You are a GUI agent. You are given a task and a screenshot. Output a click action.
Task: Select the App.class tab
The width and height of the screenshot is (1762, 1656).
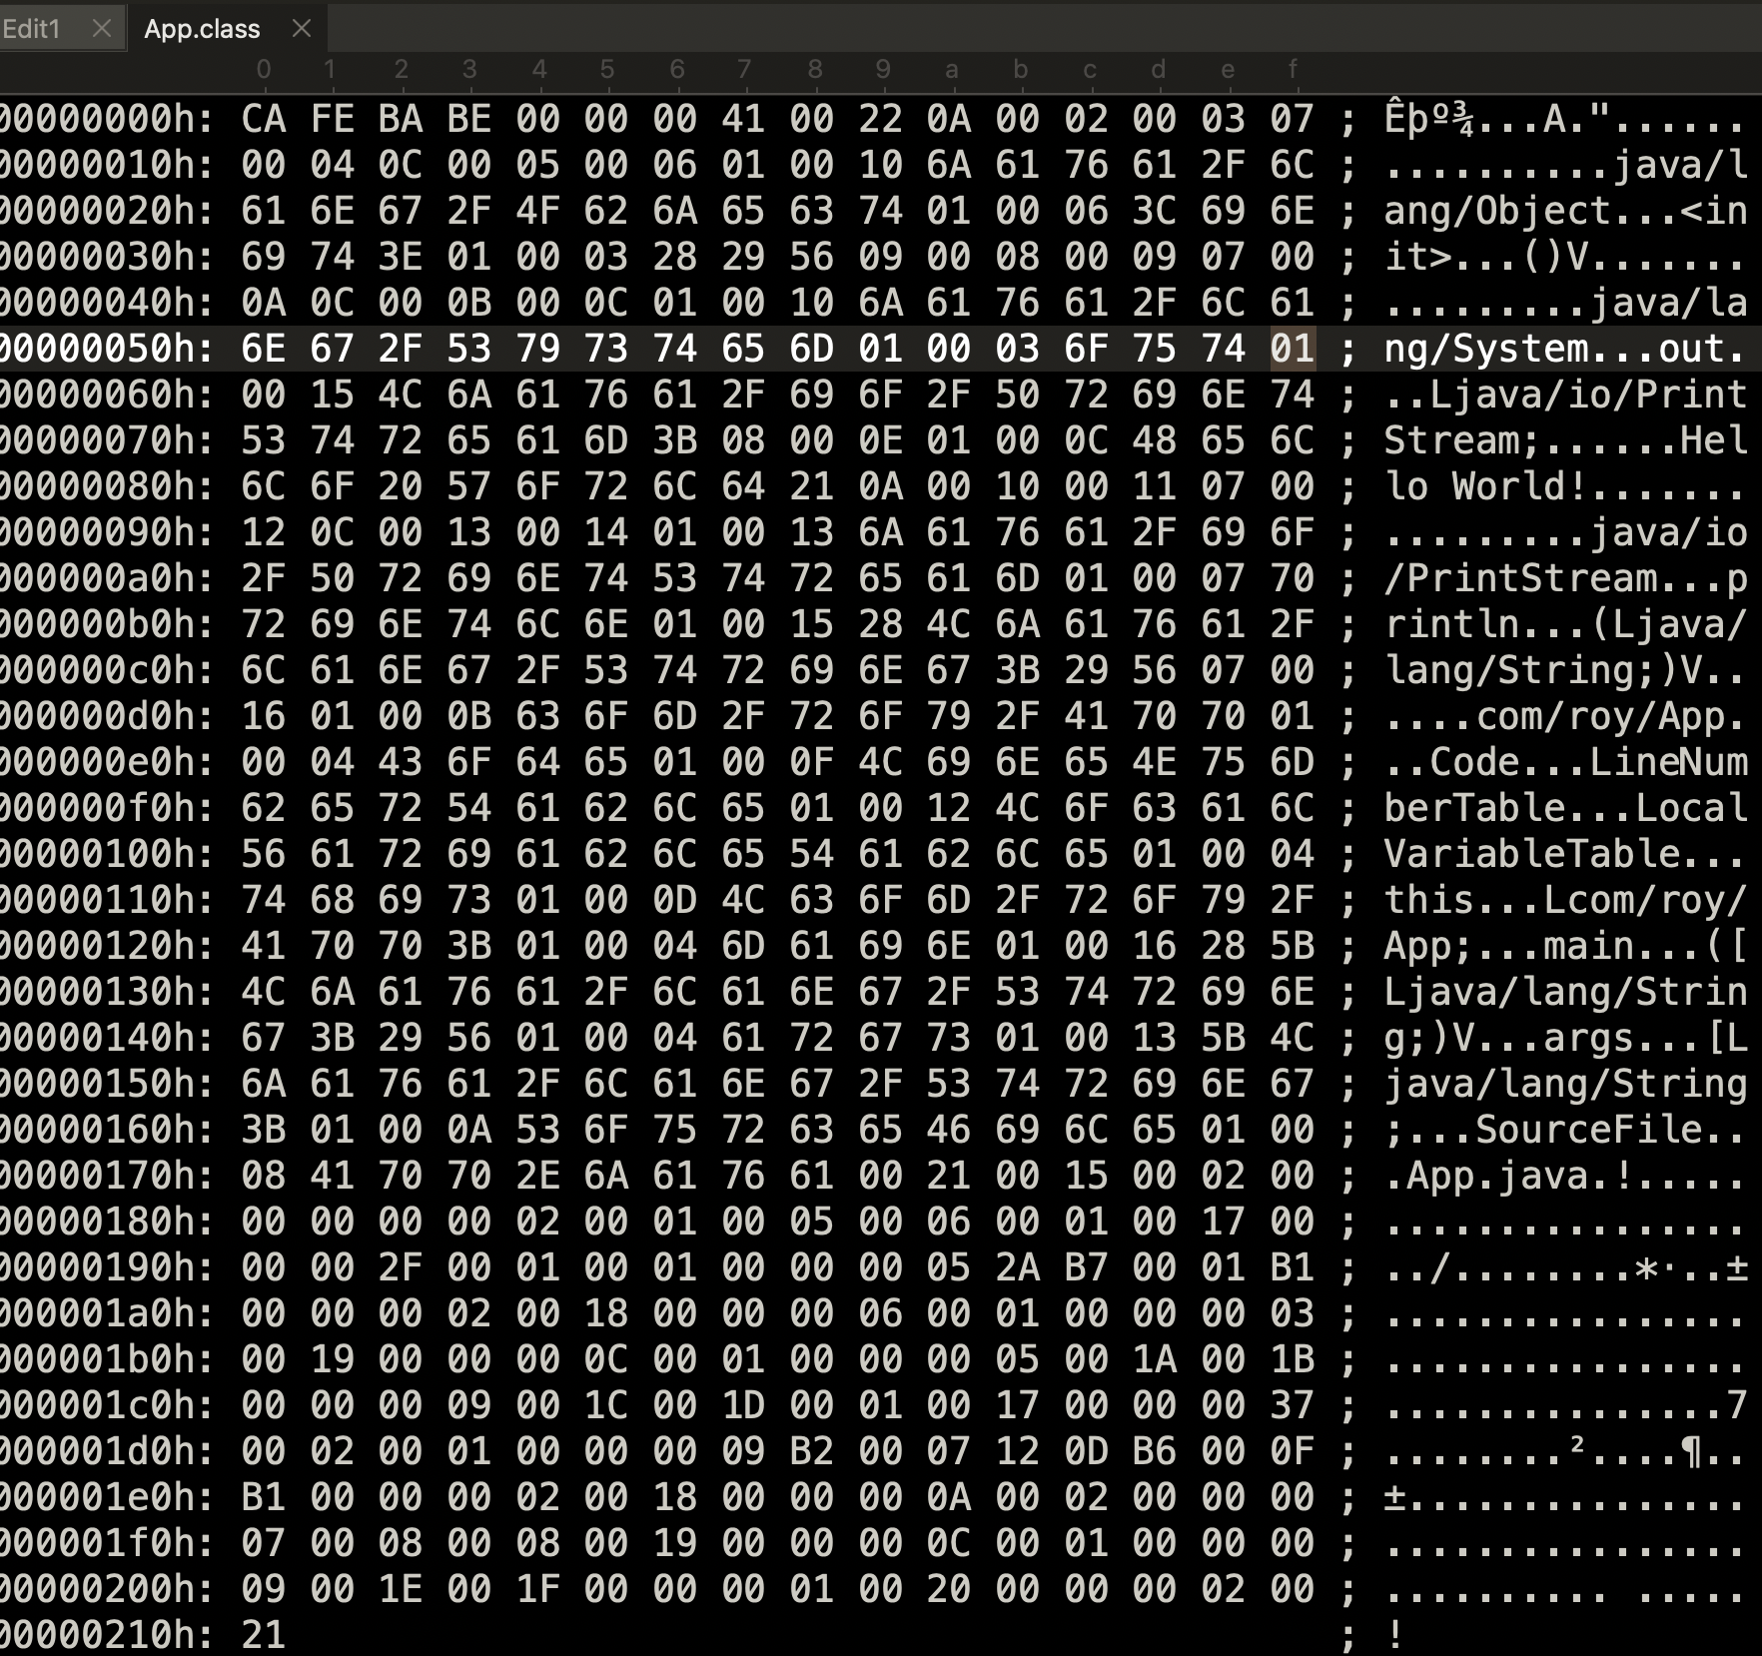(202, 29)
